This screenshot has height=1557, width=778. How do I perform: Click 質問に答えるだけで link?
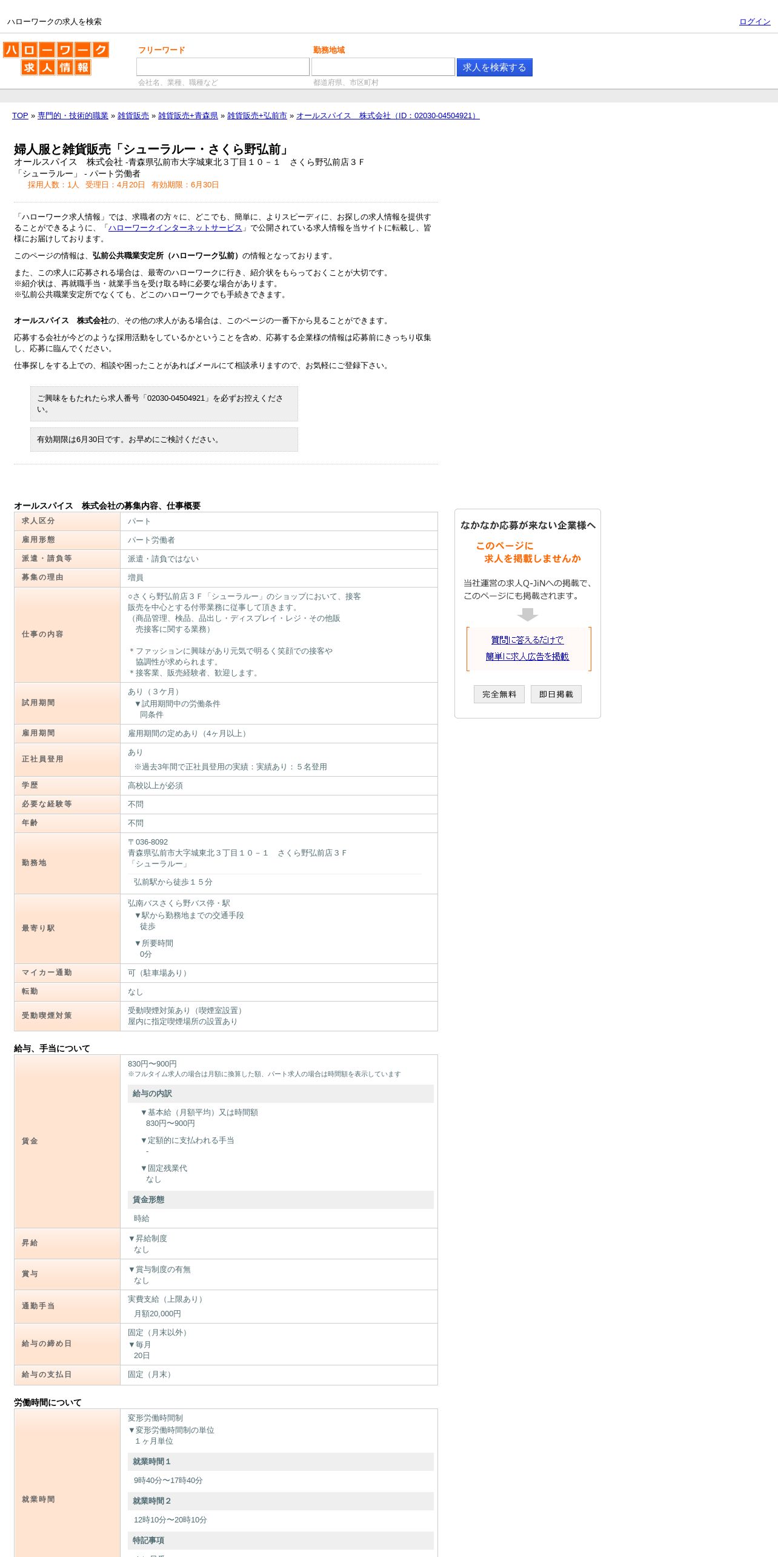click(527, 640)
